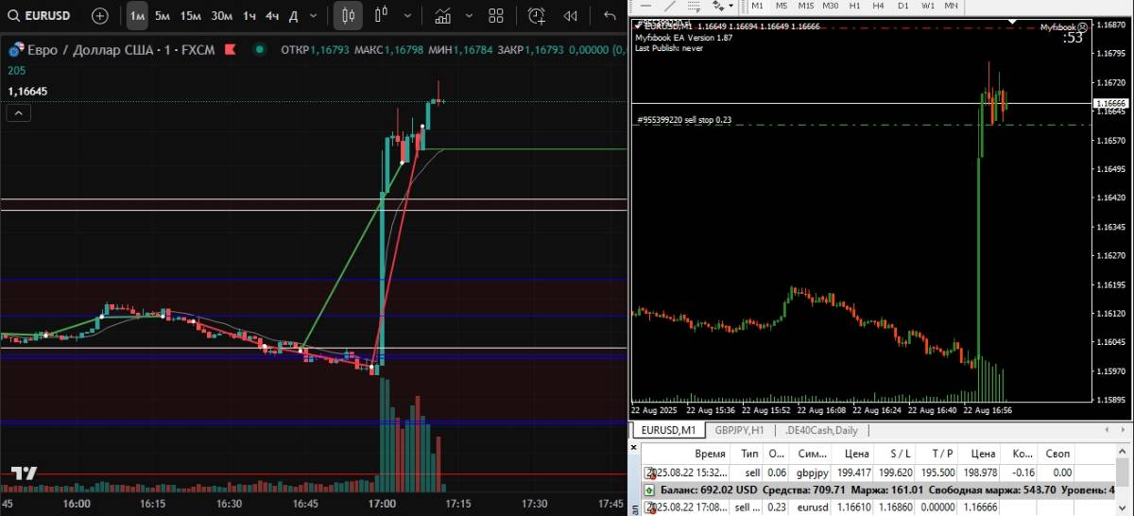Open the indicators chart icon
The width and height of the screenshot is (1134, 516).
point(441,15)
